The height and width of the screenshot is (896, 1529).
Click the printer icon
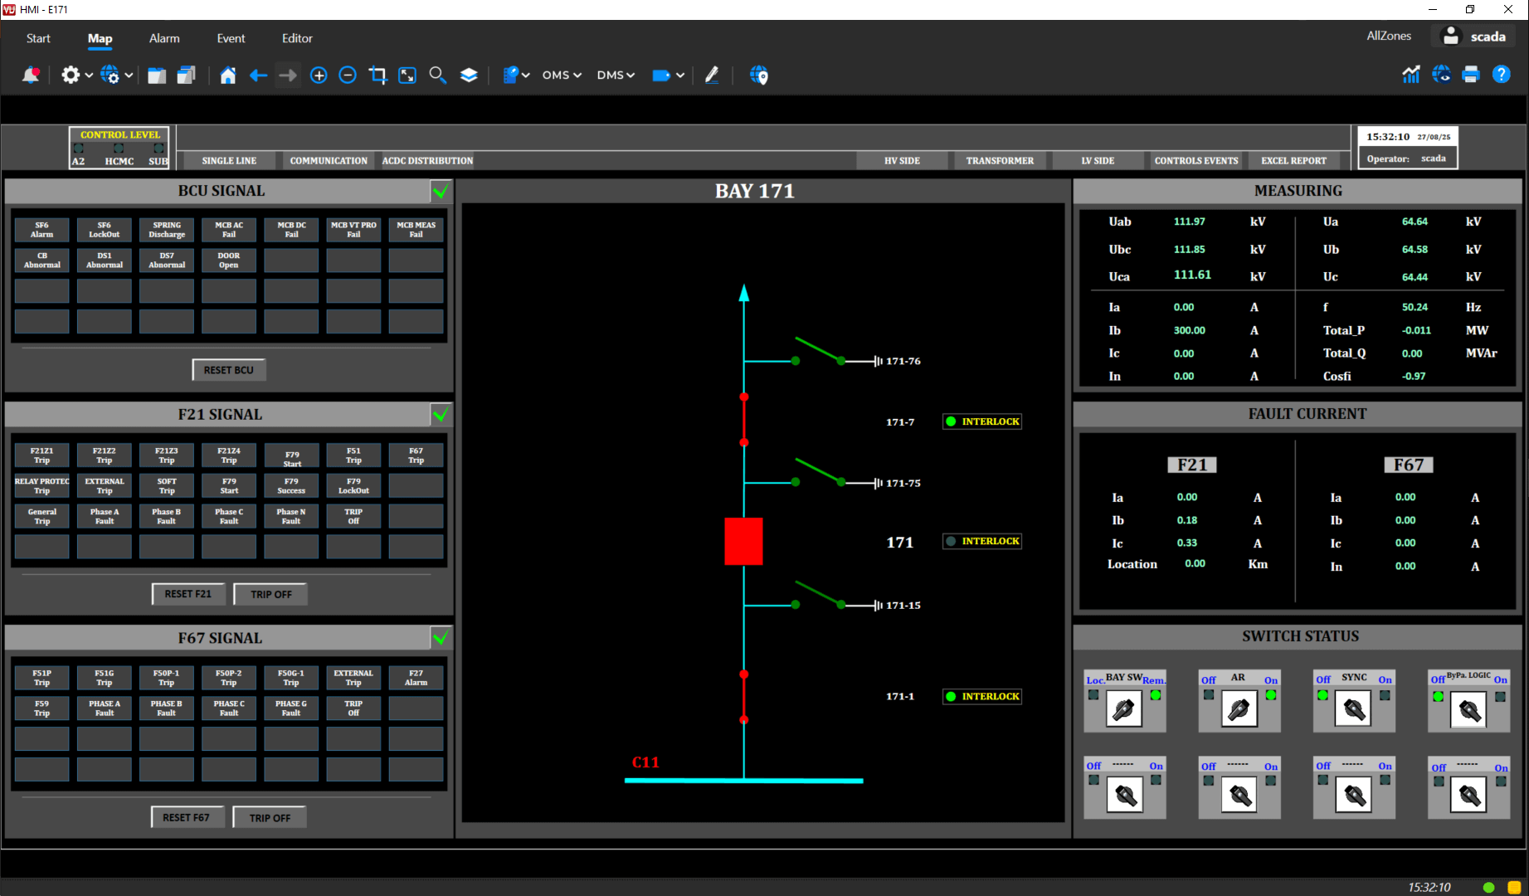coord(1471,75)
